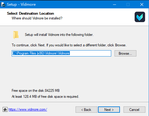Click the home icon beside website link

click(x=5, y=109)
